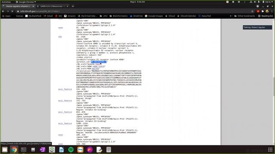
Task: Click the highlighted protein_id accession link
Action: [99, 62]
